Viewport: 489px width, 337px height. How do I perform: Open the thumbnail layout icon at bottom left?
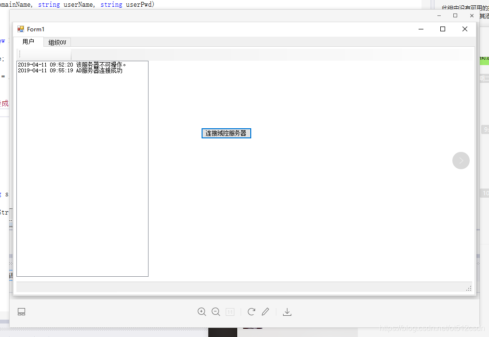coord(22,312)
